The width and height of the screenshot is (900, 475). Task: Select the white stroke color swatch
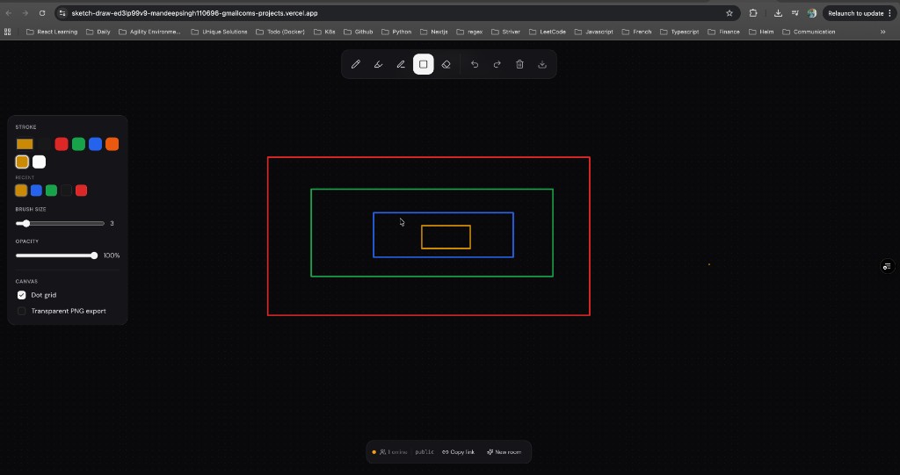click(x=39, y=162)
